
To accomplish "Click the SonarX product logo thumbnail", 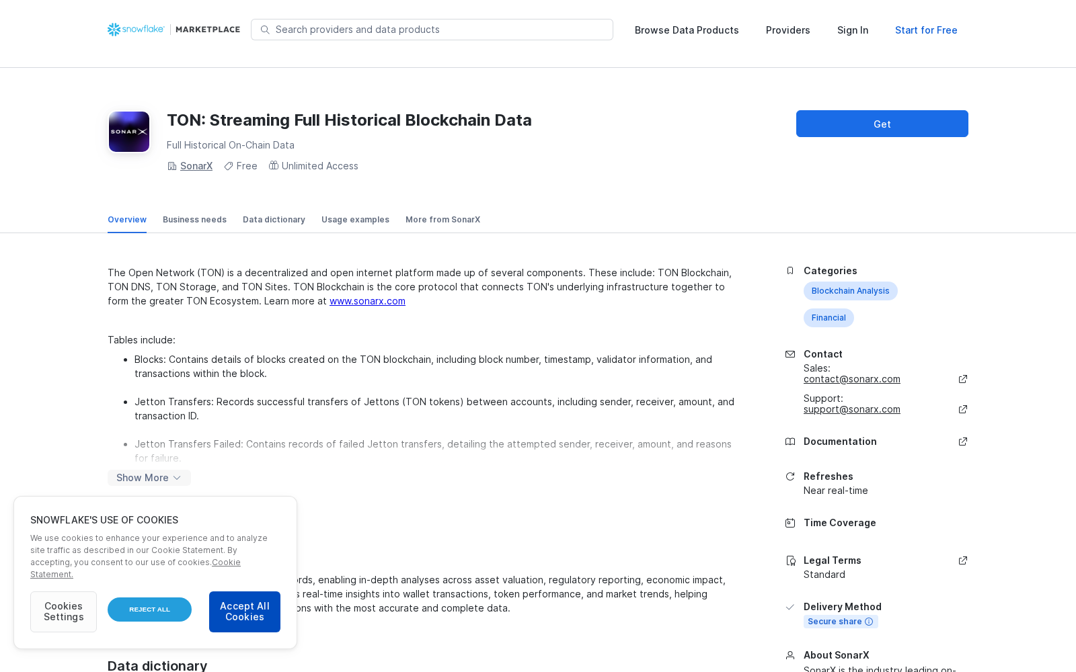I will coord(129,132).
